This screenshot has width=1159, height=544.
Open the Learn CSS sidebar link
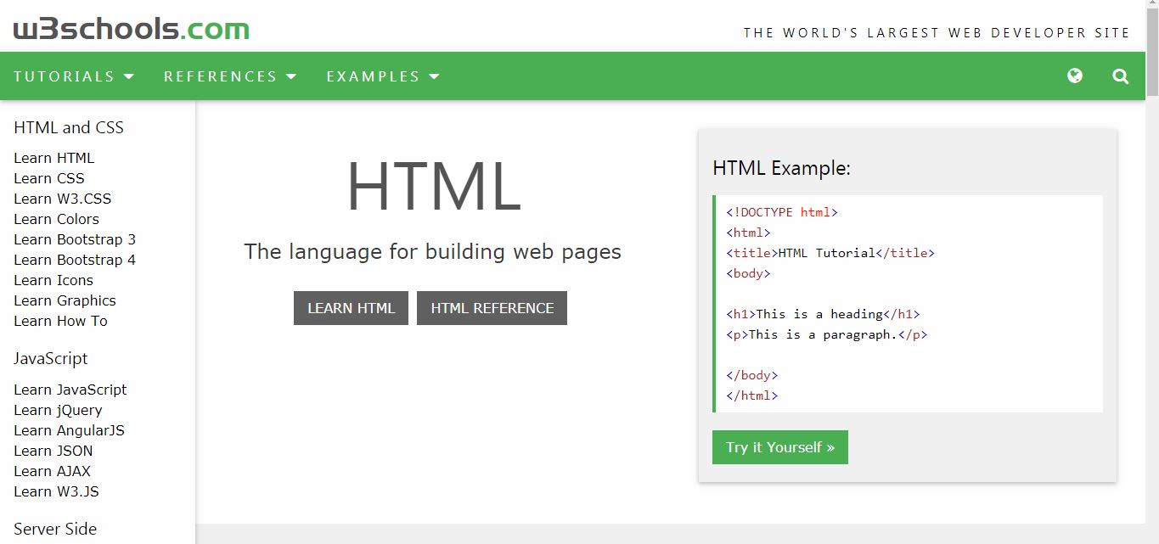pos(49,178)
